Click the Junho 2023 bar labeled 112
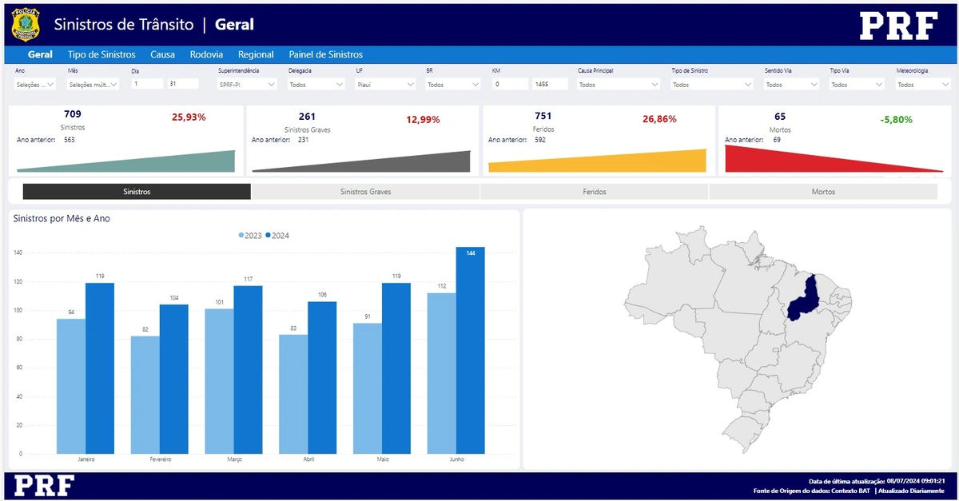Screen dimensions: 959x501 click(441, 373)
